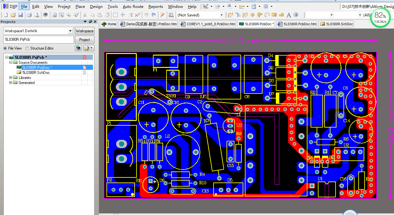The width and height of the screenshot is (394, 215).
Task: Click the Undo arrow icon
Action: click(146, 15)
